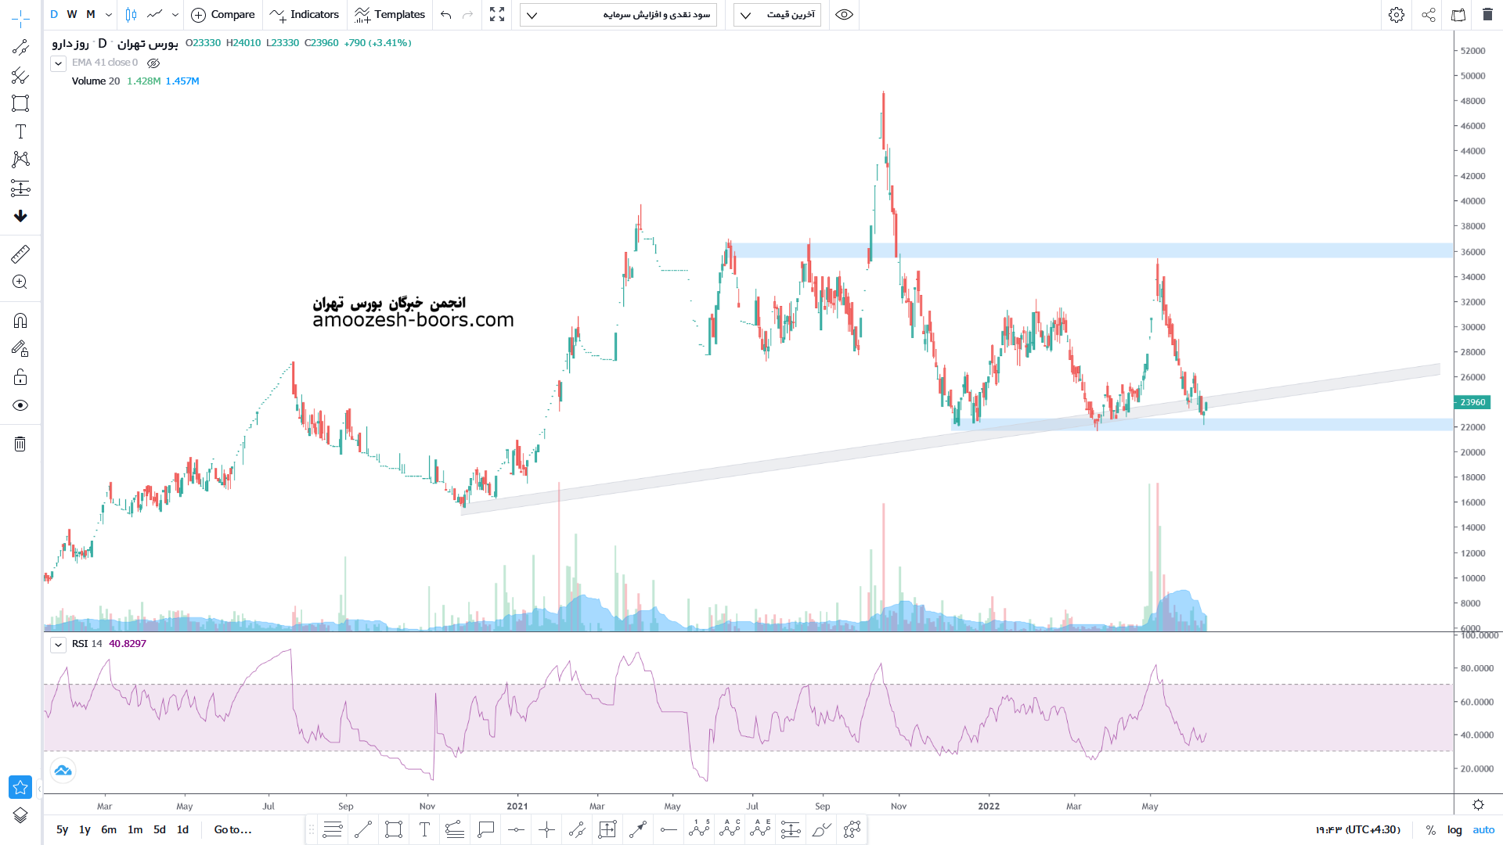Toggle auto scale mode
Viewport: 1503px width, 845px height.
[x=1483, y=830]
